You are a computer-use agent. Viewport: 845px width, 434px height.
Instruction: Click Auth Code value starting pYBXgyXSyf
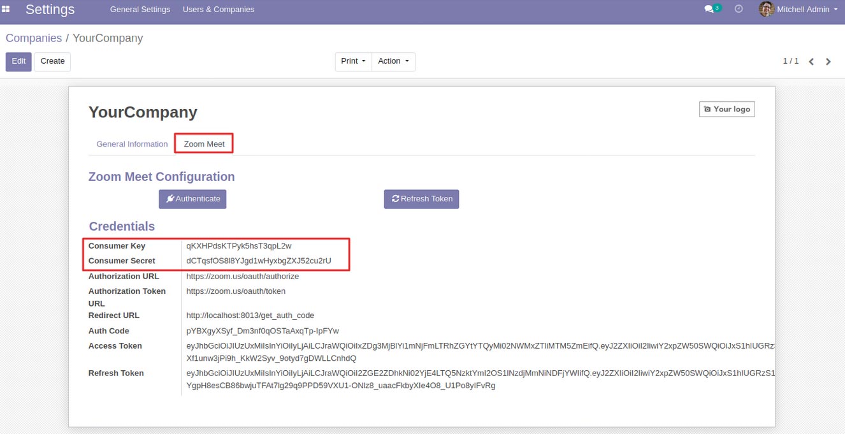point(263,331)
